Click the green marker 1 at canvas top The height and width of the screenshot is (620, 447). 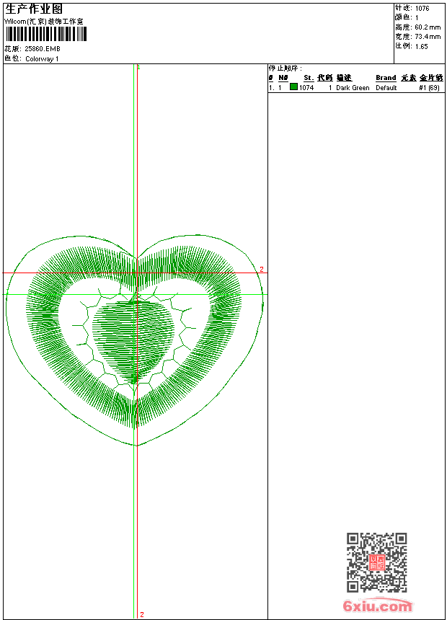[138, 67]
